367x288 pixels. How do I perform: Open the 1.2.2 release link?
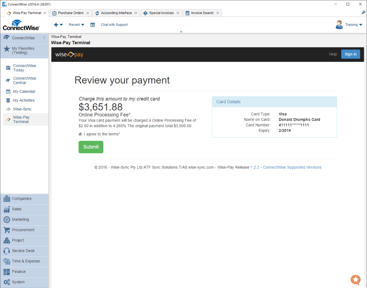coord(255,167)
